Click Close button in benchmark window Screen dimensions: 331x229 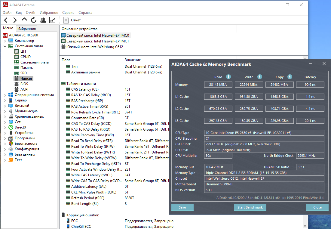pyautogui.click(x=317, y=207)
